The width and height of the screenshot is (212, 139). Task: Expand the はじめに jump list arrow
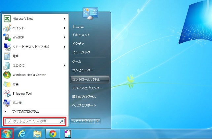click(x=65, y=65)
